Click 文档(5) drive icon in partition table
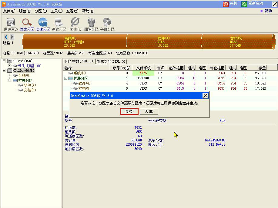 coord(75,88)
